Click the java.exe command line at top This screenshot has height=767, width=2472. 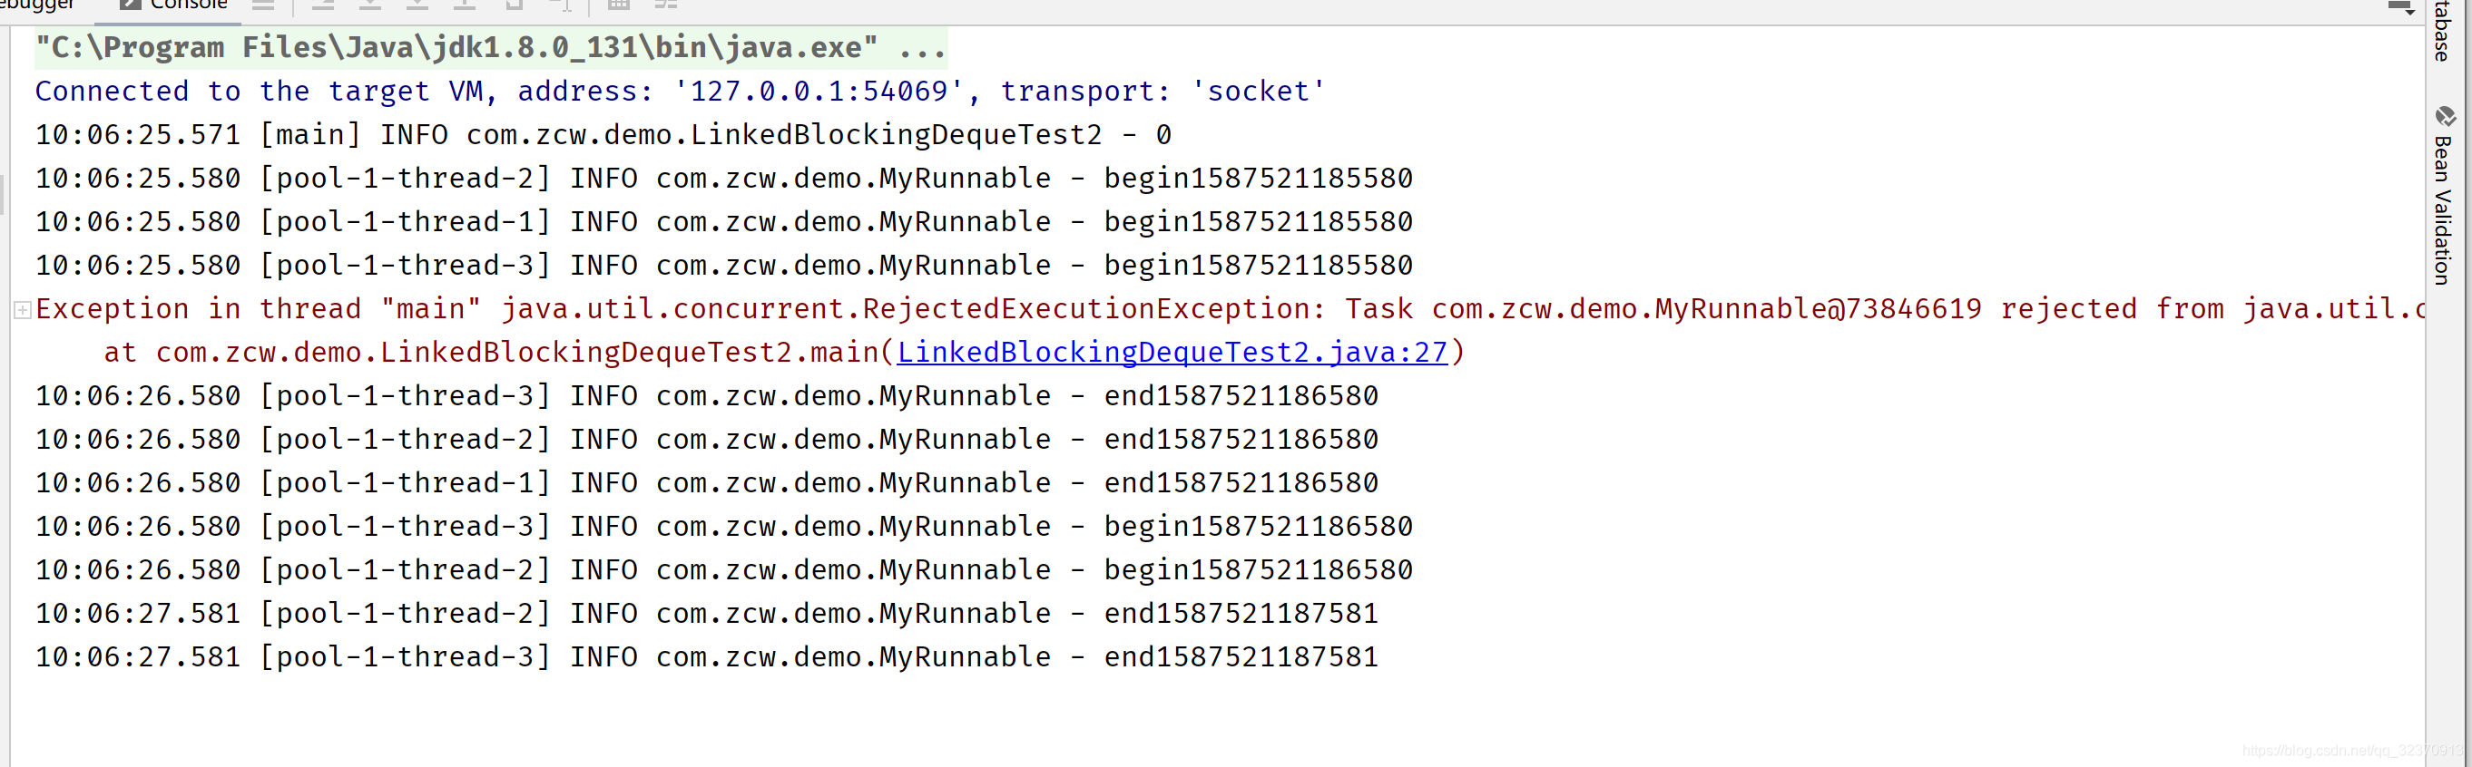pyautogui.click(x=490, y=48)
